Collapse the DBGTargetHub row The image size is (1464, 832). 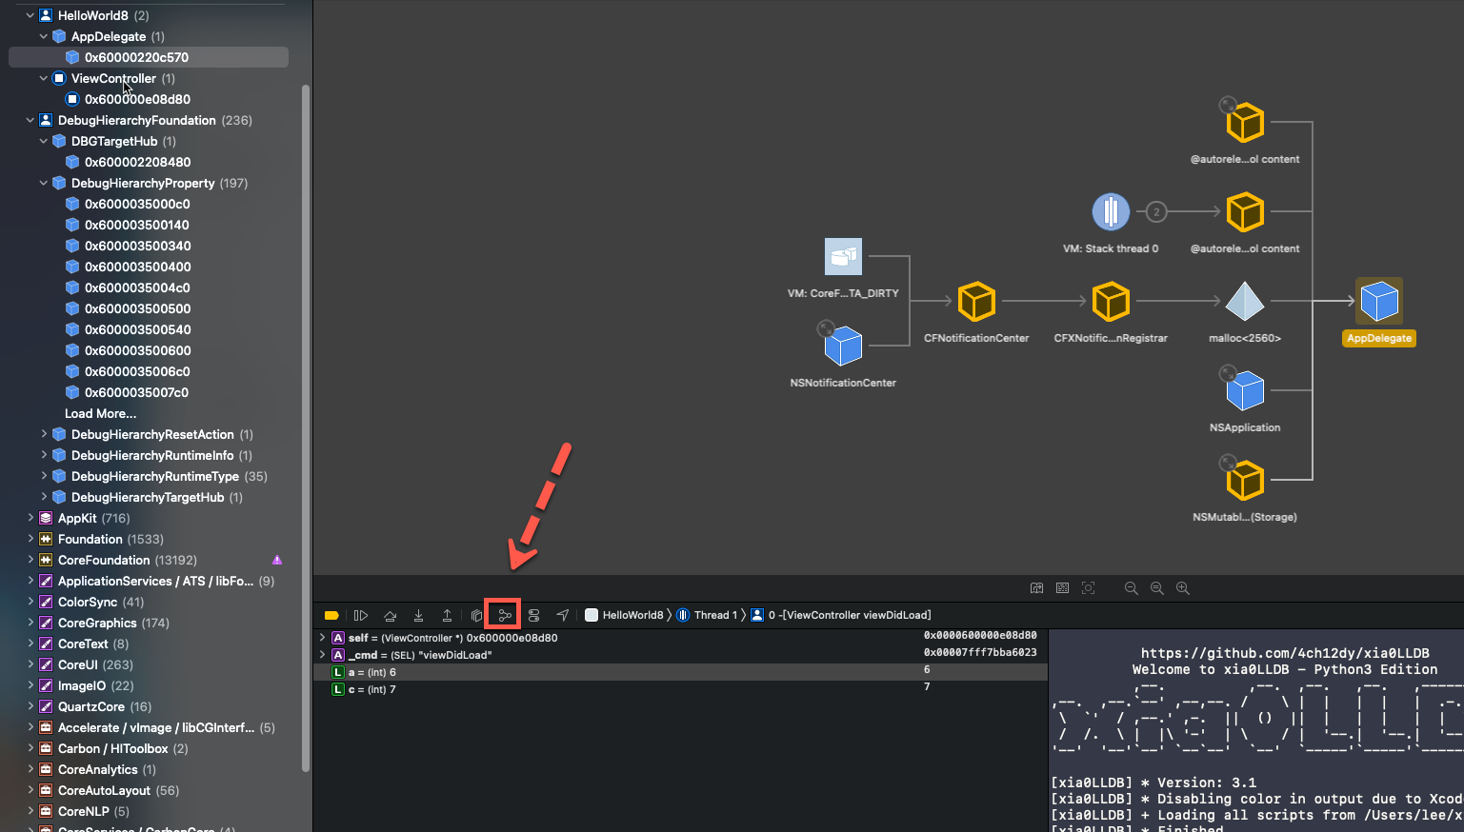(44, 141)
